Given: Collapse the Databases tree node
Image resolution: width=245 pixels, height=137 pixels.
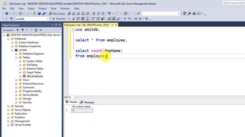Looking at the screenshot, I should pyautogui.click(x=8, y=39).
